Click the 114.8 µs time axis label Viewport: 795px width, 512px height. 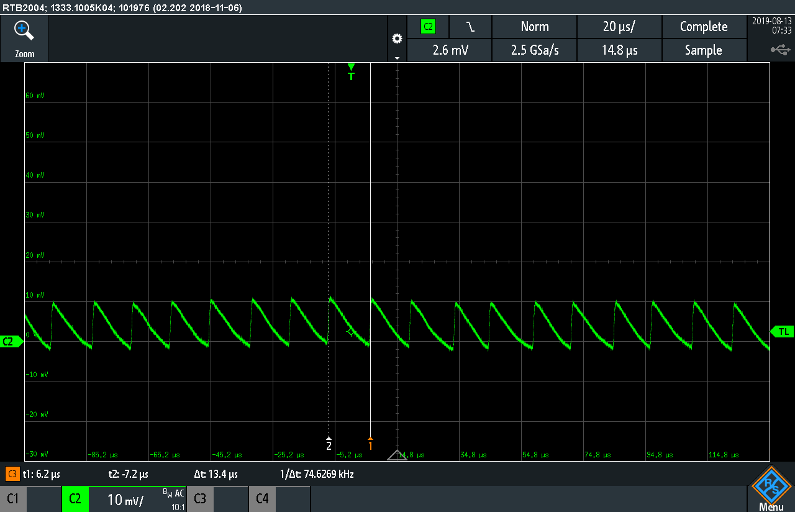[x=724, y=455]
